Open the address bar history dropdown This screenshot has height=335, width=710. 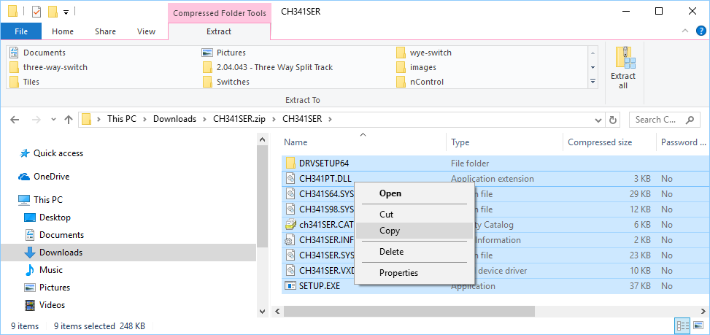coord(598,120)
